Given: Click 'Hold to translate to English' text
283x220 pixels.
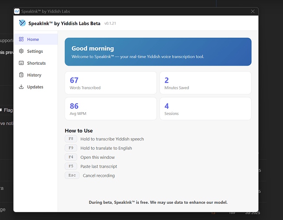Looking at the screenshot, I should [x=106, y=148].
